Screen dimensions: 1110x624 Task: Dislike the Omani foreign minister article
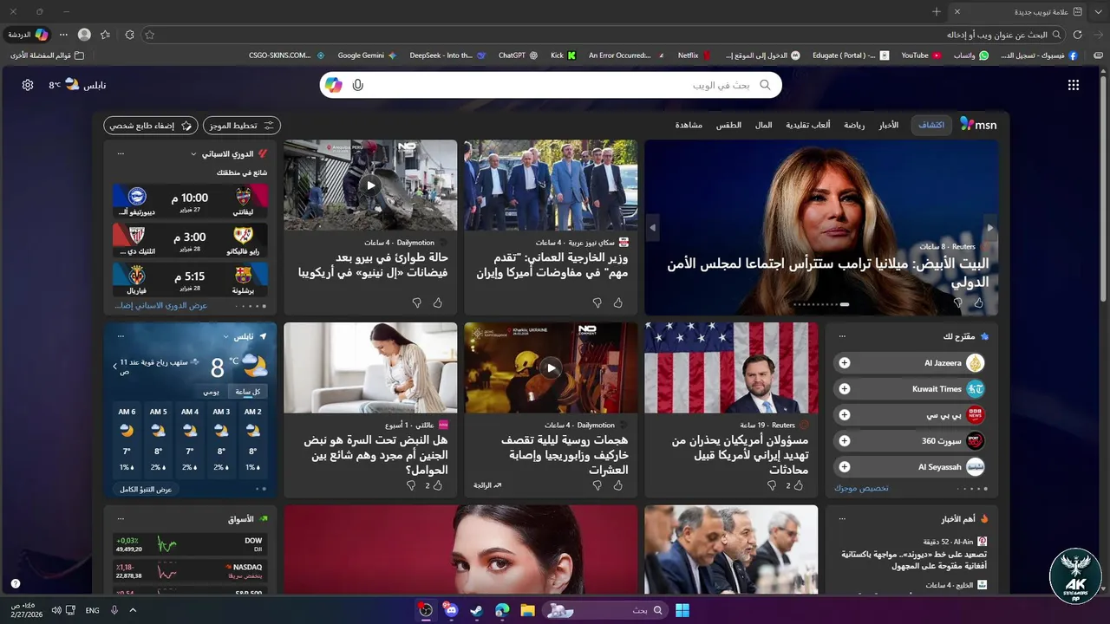coord(597,302)
